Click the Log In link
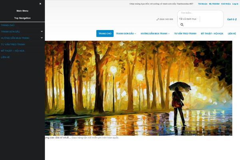The width and height of the screenshot is (240, 160). click(235, 4)
